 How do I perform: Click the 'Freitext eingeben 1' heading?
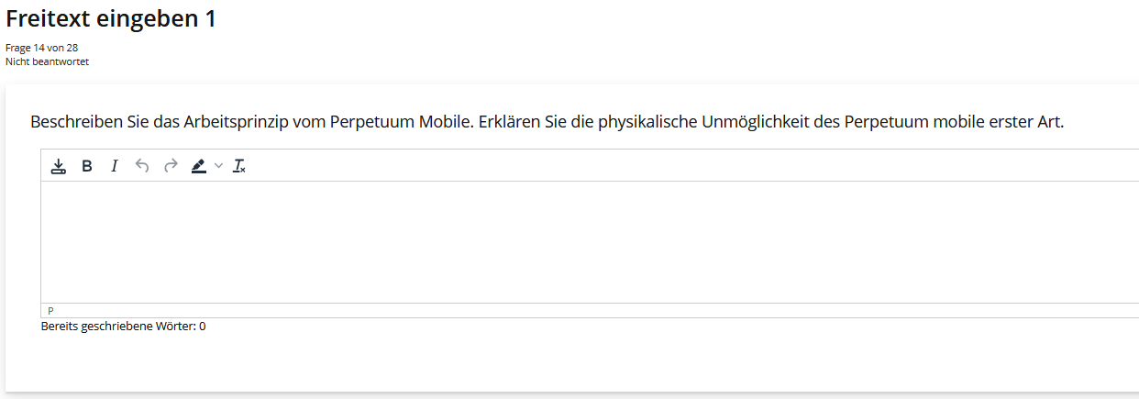click(111, 18)
